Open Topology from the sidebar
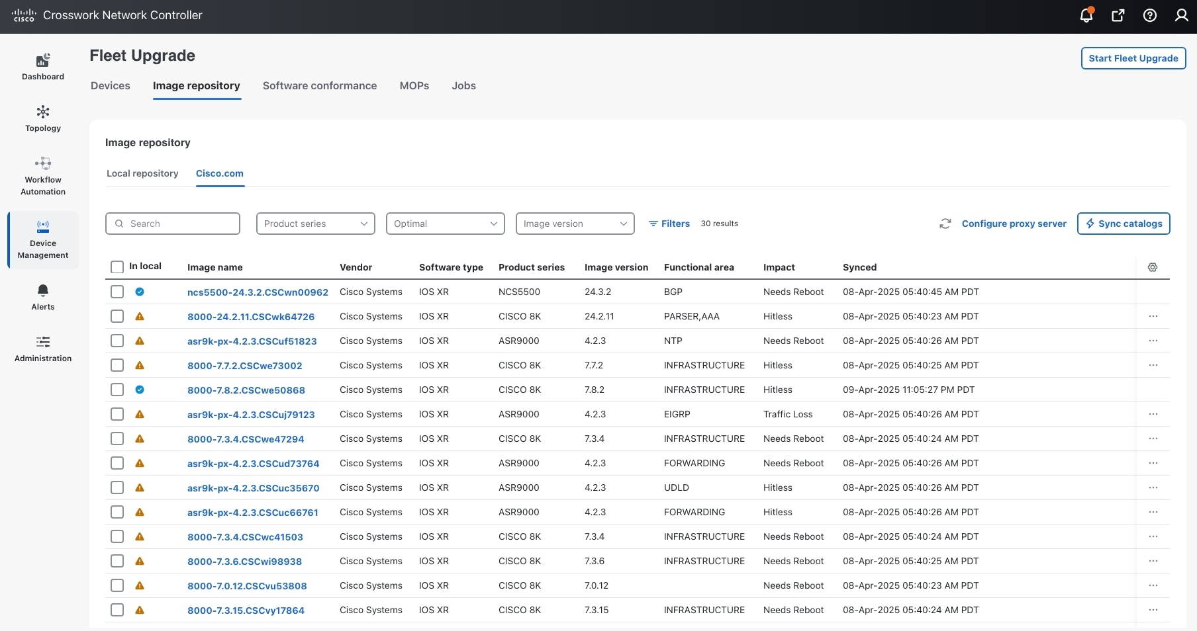The height and width of the screenshot is (631, 1197). point(43,118)
